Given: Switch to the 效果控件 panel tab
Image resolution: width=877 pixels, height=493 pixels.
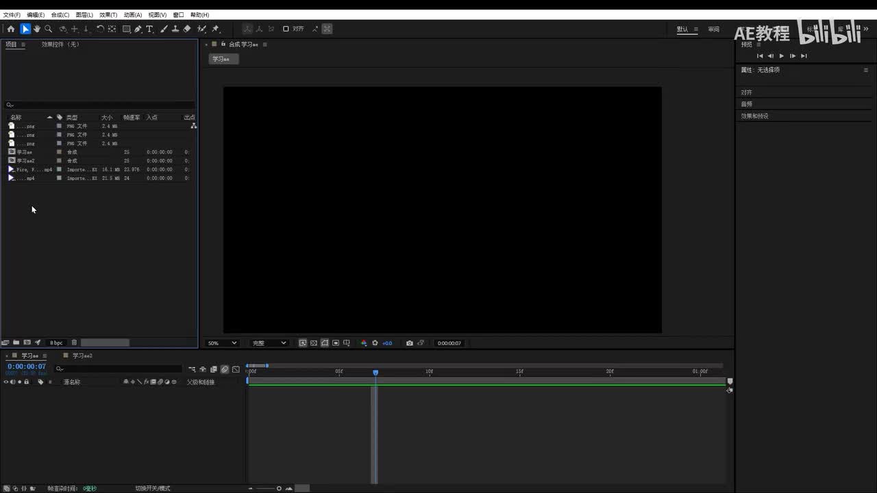Looking at the screenshot, I should [x=60, y=45].
